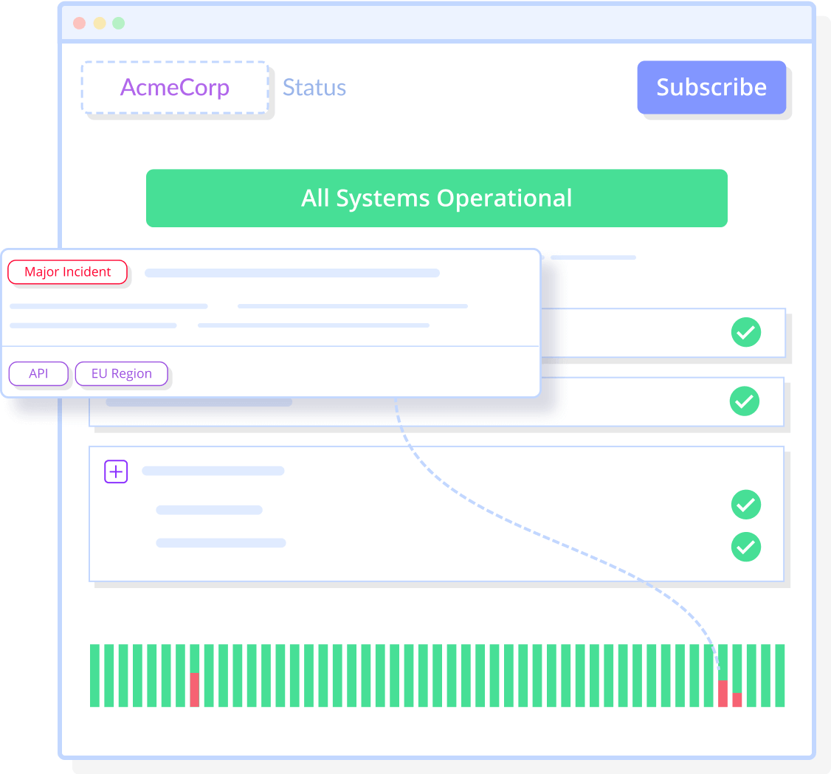Toggle the EU Region tag
Viewport: 831px width, 774px height.
tap(121, 373)
